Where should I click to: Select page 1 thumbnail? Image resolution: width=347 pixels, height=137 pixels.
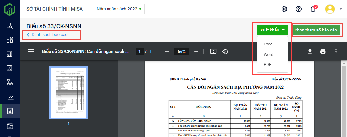pyautogui.click(x=68, y=93)
